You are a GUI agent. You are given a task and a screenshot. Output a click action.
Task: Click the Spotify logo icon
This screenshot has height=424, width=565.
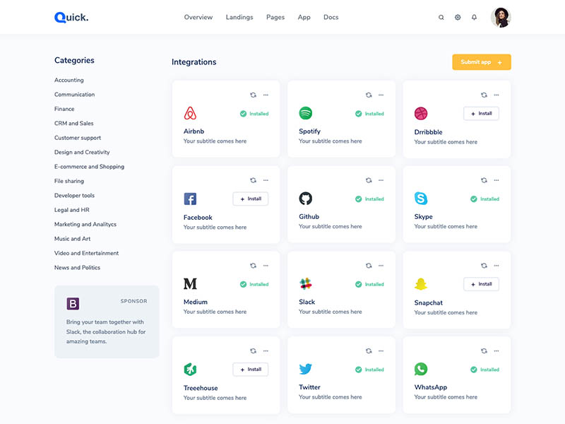305,113
